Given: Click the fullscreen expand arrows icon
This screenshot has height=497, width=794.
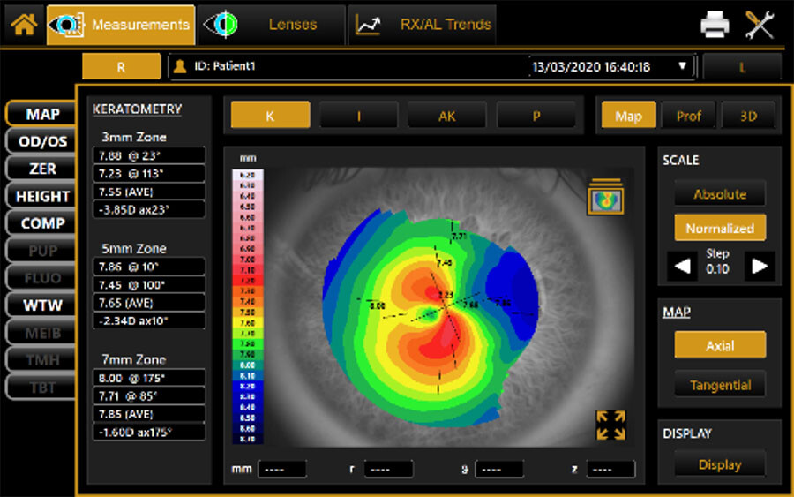Looking at the screenshot, I should point(610,425).
